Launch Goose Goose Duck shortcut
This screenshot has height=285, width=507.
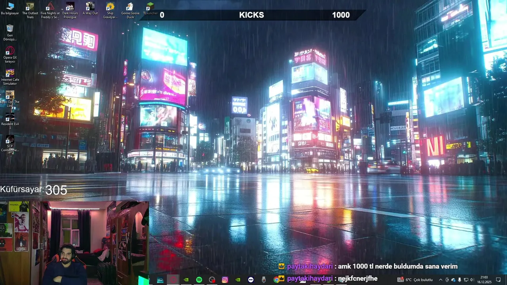click(x=130, y=10)
